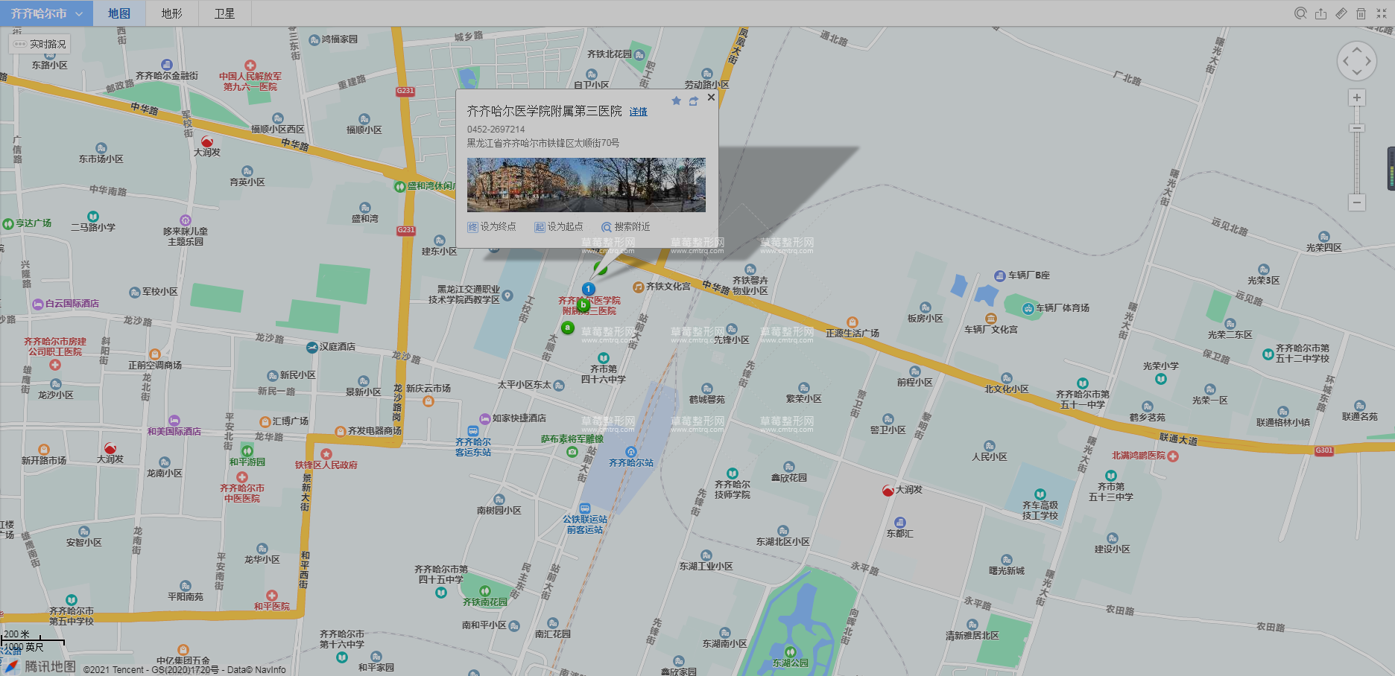Click the search tool icon in top toolbar
This screenshot has width=1395, height=676.
click(x=1300, y=13)
